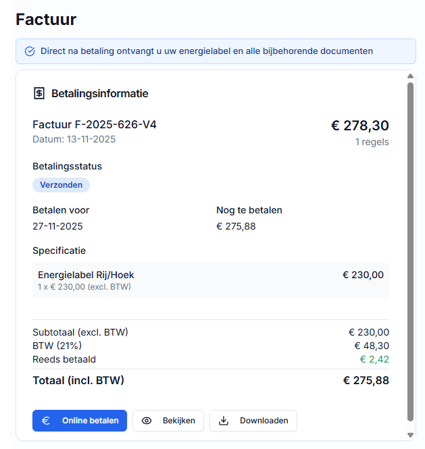Click the euro icon on Online betalen

47,421
